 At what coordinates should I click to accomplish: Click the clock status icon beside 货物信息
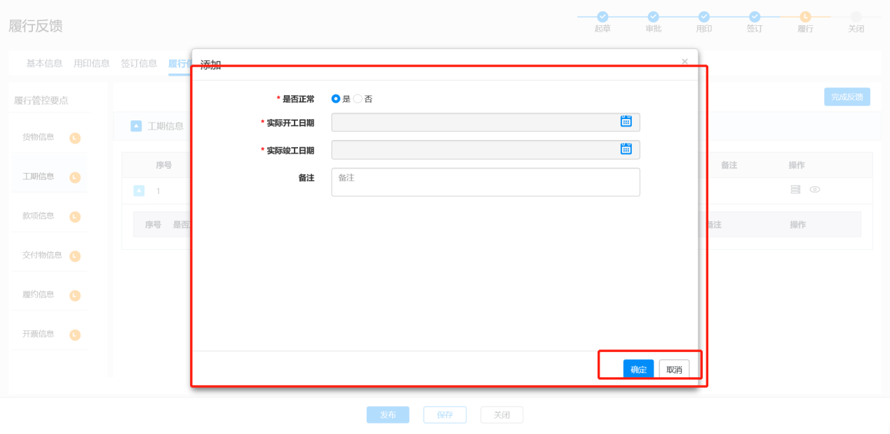pos(75,138)
